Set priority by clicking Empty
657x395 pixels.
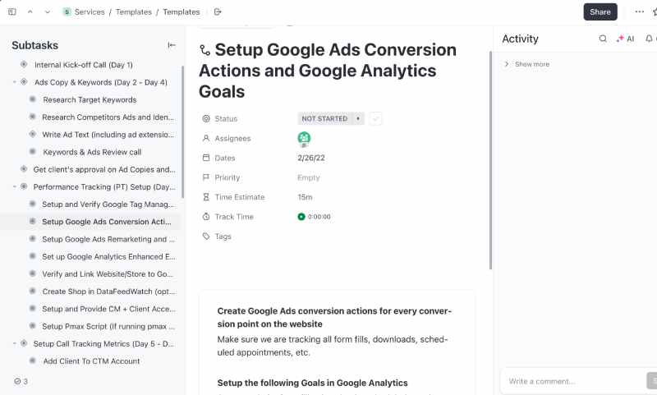[x=309, y=177]
